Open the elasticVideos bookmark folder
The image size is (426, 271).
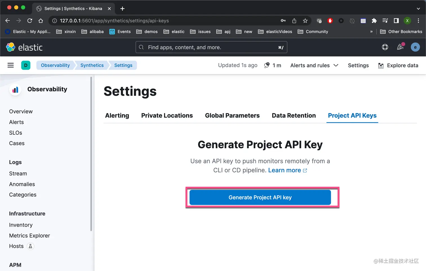coord(275,31)
